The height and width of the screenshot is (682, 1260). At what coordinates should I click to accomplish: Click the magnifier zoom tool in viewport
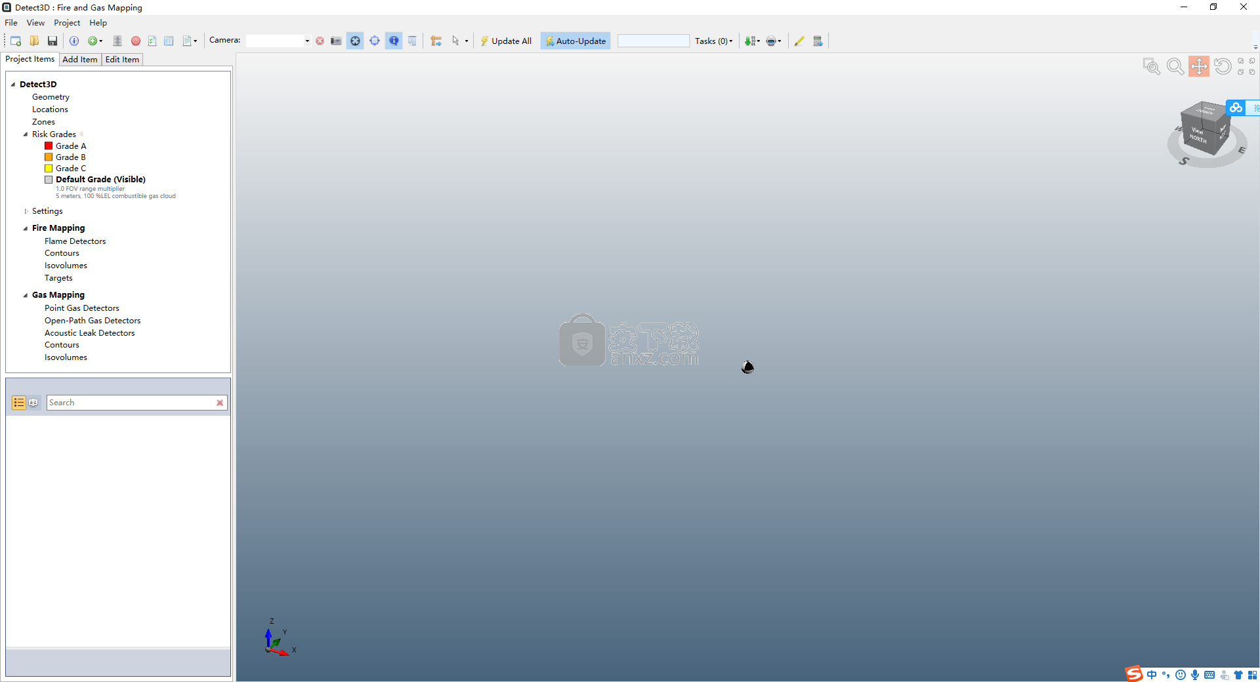click(1175, 66)
